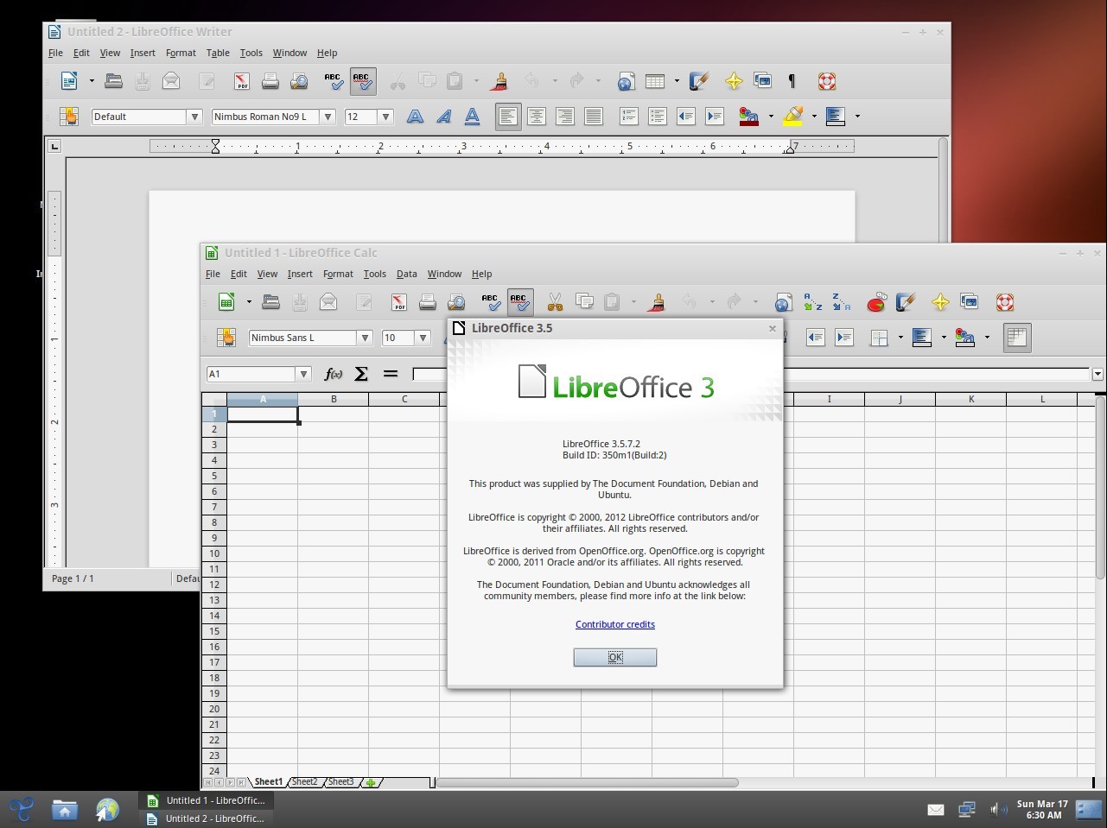Viewport: 1107px width, 828px height.
Task: Click Untitled 1 Calc taskbar button
Action: point(206,800)
